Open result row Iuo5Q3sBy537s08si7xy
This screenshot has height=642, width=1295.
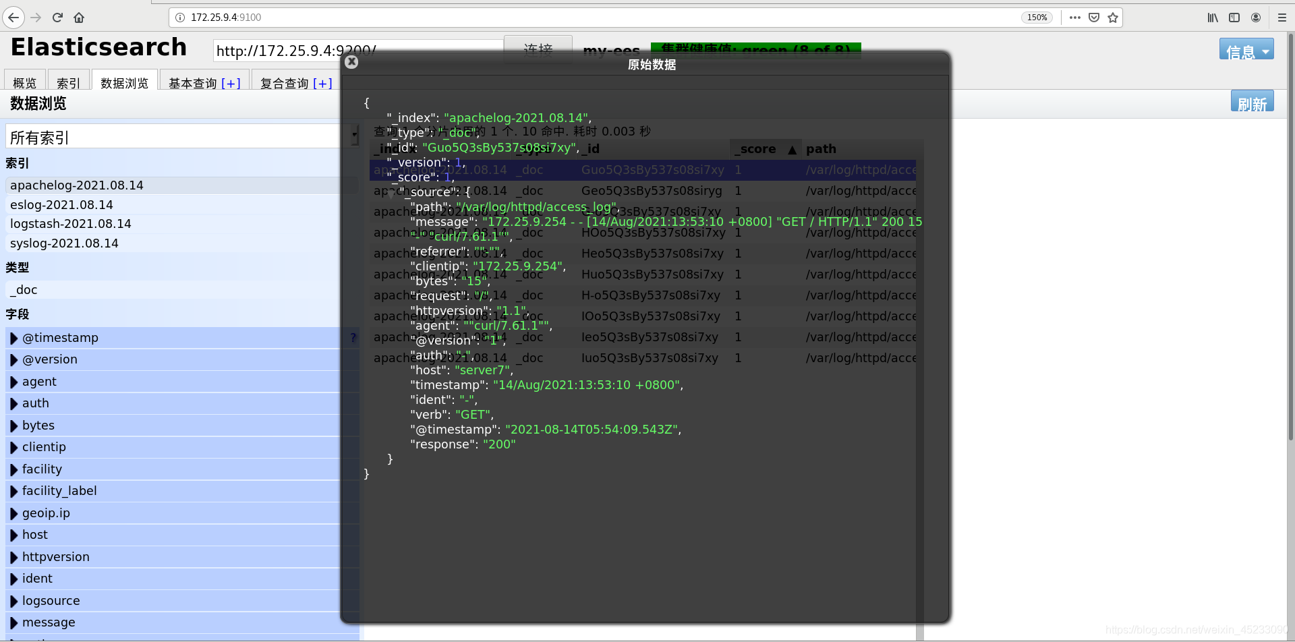point(643,358)
